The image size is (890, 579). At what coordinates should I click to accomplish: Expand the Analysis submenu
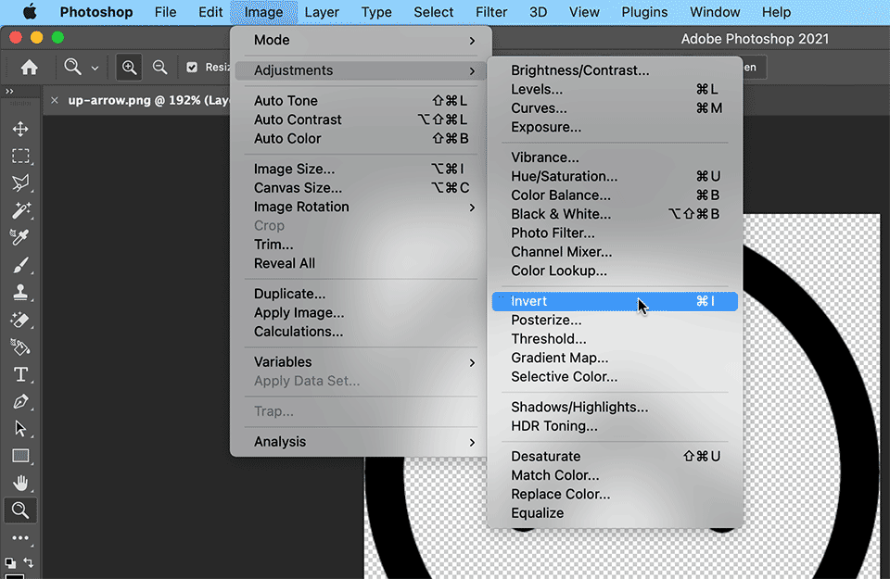[x=361, y=442]
